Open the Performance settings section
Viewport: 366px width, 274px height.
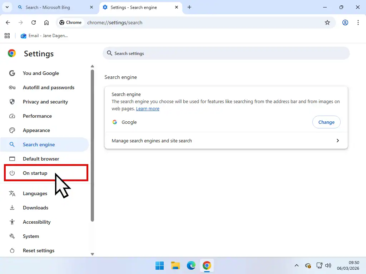tap(38, 116)
